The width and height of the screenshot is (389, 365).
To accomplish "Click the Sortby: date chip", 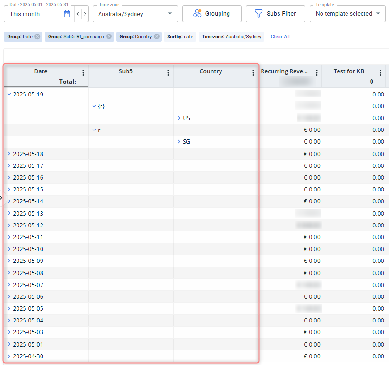I will pos(180,36).
